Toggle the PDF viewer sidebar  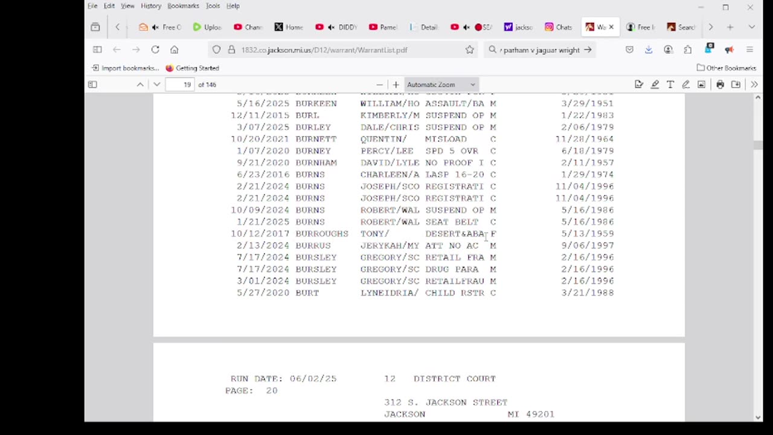(92, 85)
